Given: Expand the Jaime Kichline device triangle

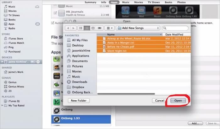Looking at the screenshot, I should click(2, 62).
